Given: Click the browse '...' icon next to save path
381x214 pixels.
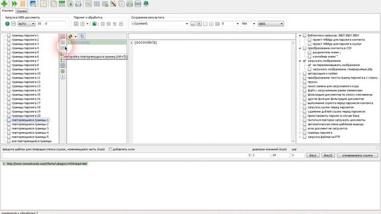Looking at the screenshot, I should [193, 24].
